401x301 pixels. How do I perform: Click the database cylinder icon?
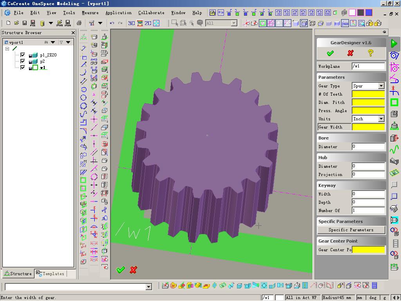pyautogui.click(x=42, y=23)
